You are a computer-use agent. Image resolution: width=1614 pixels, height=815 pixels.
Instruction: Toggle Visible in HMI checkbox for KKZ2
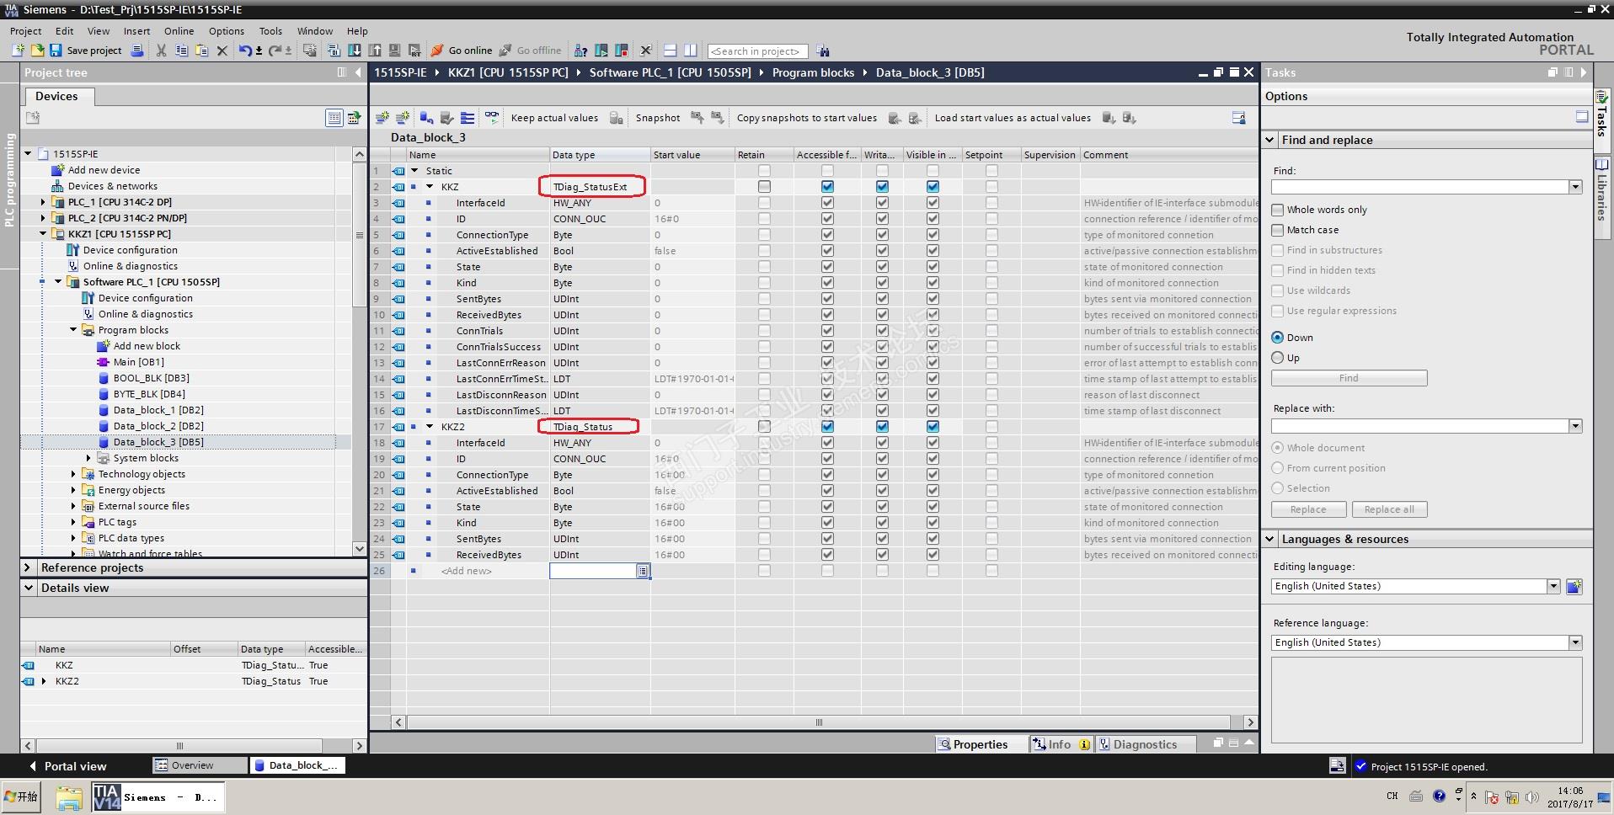pyautogui.click(x=933, y=427)
